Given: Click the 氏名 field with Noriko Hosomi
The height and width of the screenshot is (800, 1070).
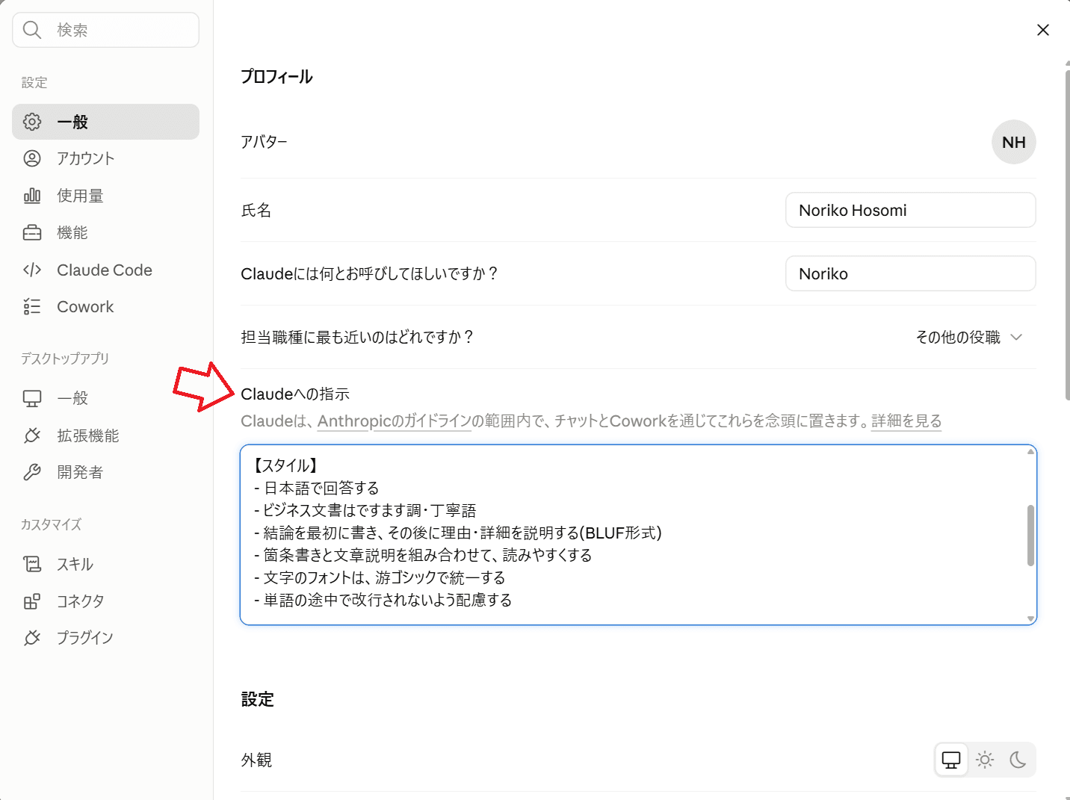Looking at the screenshot, I should tap(910, 210).
